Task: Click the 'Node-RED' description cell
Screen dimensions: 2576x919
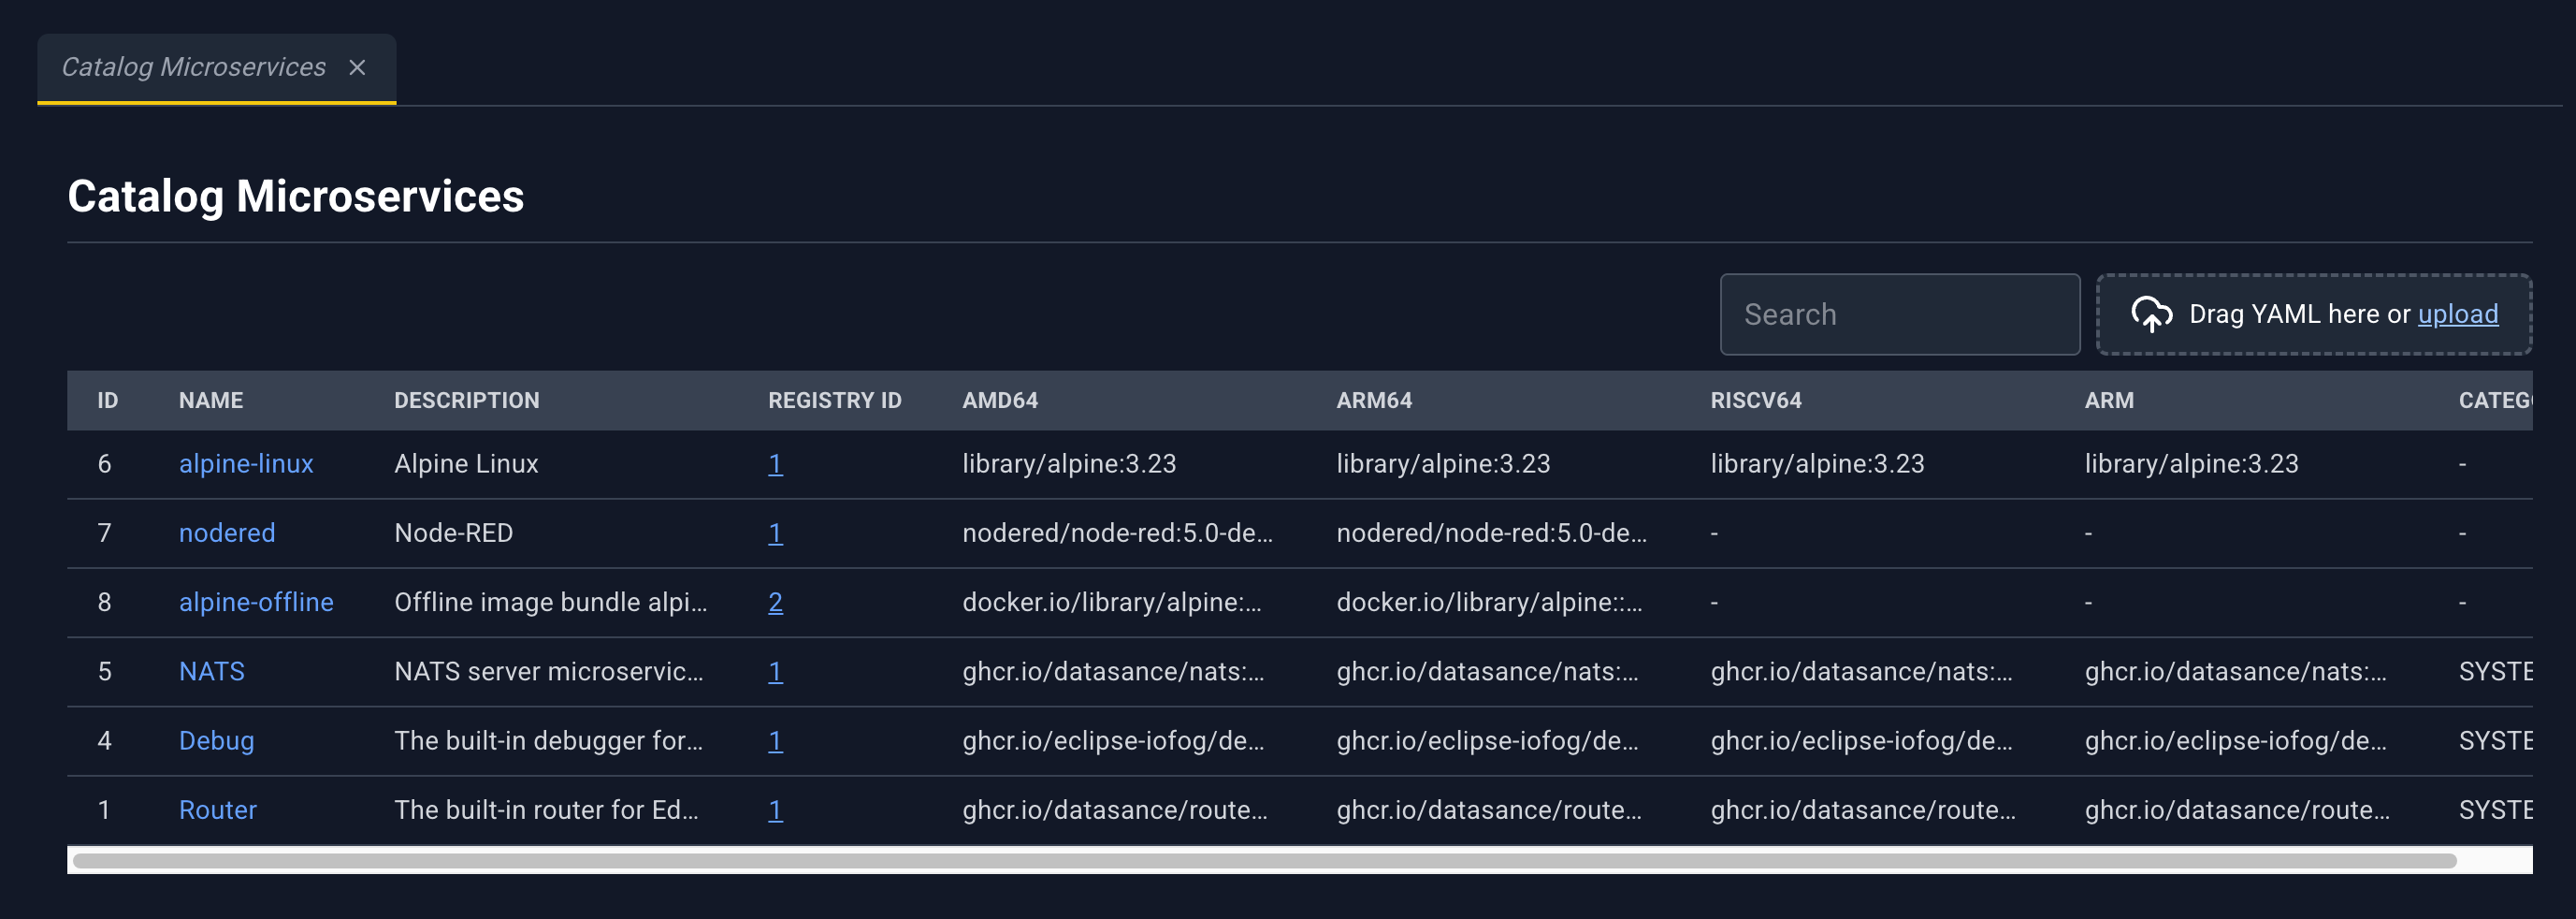Action: (x=453, y=533)
